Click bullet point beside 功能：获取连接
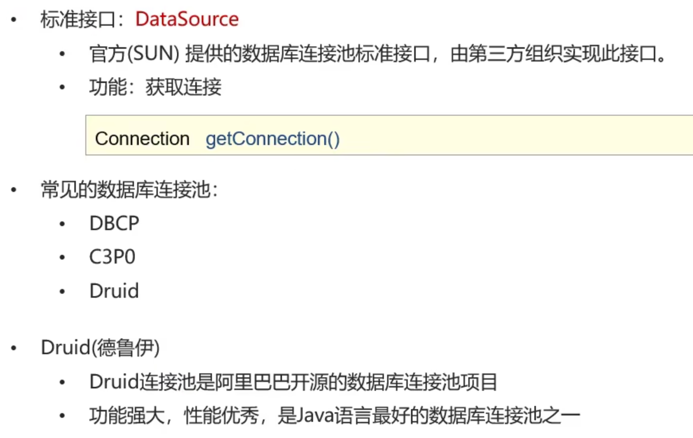Image resolution: width=693 pixels, height=438 pixels. tap(63, 87)
